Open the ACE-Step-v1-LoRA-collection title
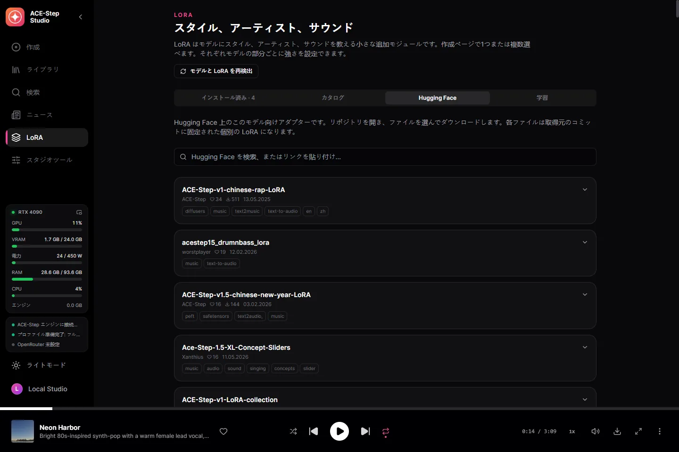Viewport: 679px width, 452px height. tap(230, 400)
